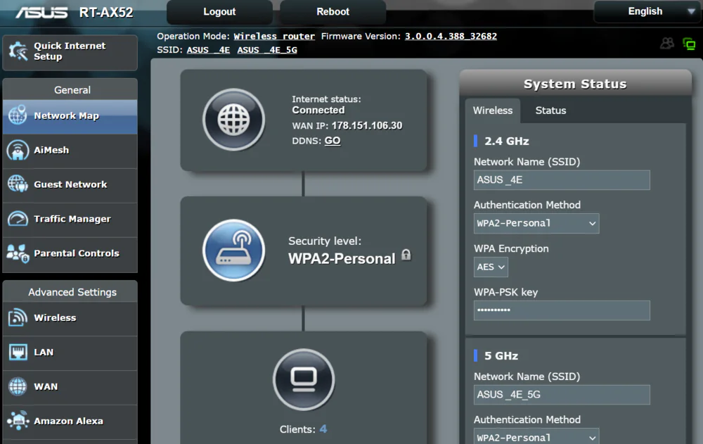Open the Clients computer icon
This screenshot has height=444, width=703.
(304, 379)
